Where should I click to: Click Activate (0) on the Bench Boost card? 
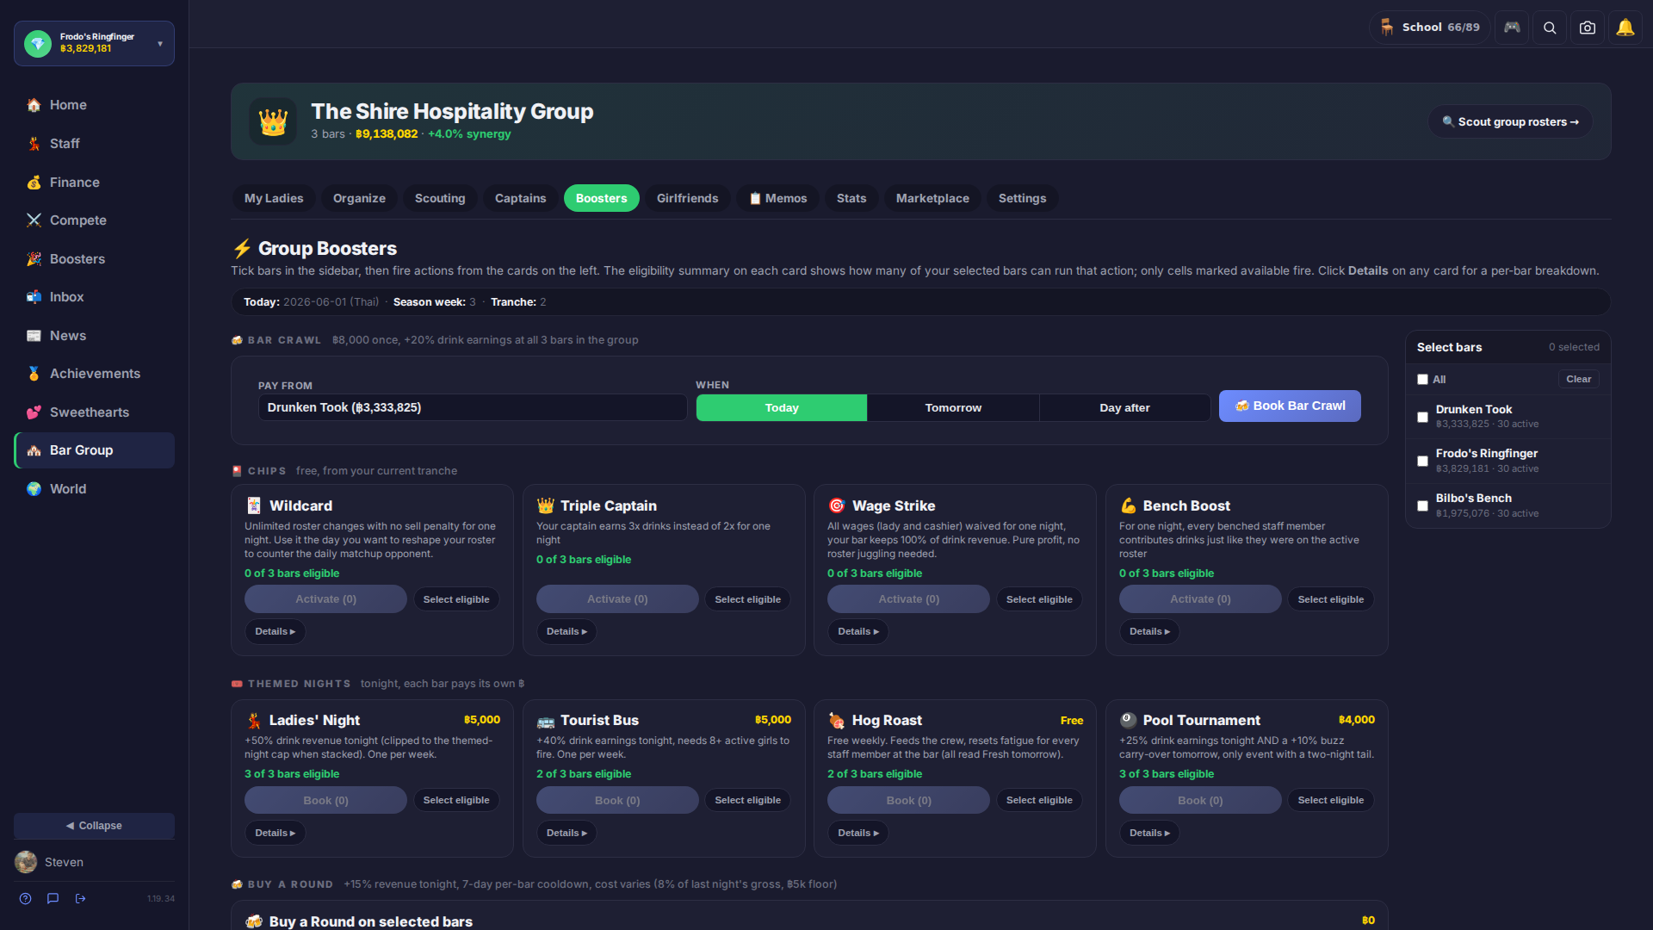[x=1200, y=599]
